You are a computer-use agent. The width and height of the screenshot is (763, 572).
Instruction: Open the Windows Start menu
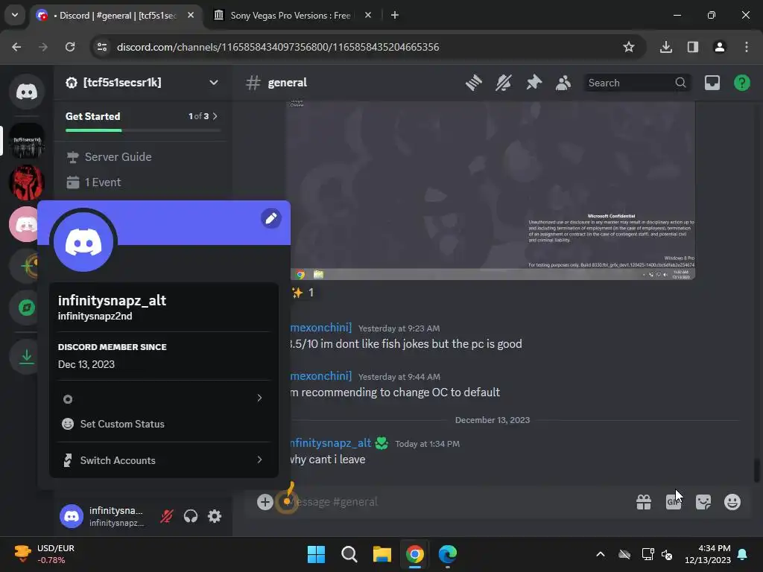pos(316,554)
